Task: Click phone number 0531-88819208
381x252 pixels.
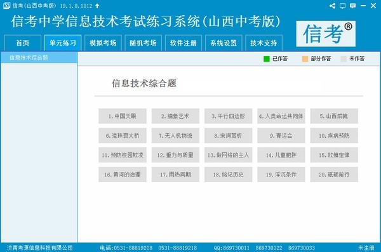Action: pos(133,248)
